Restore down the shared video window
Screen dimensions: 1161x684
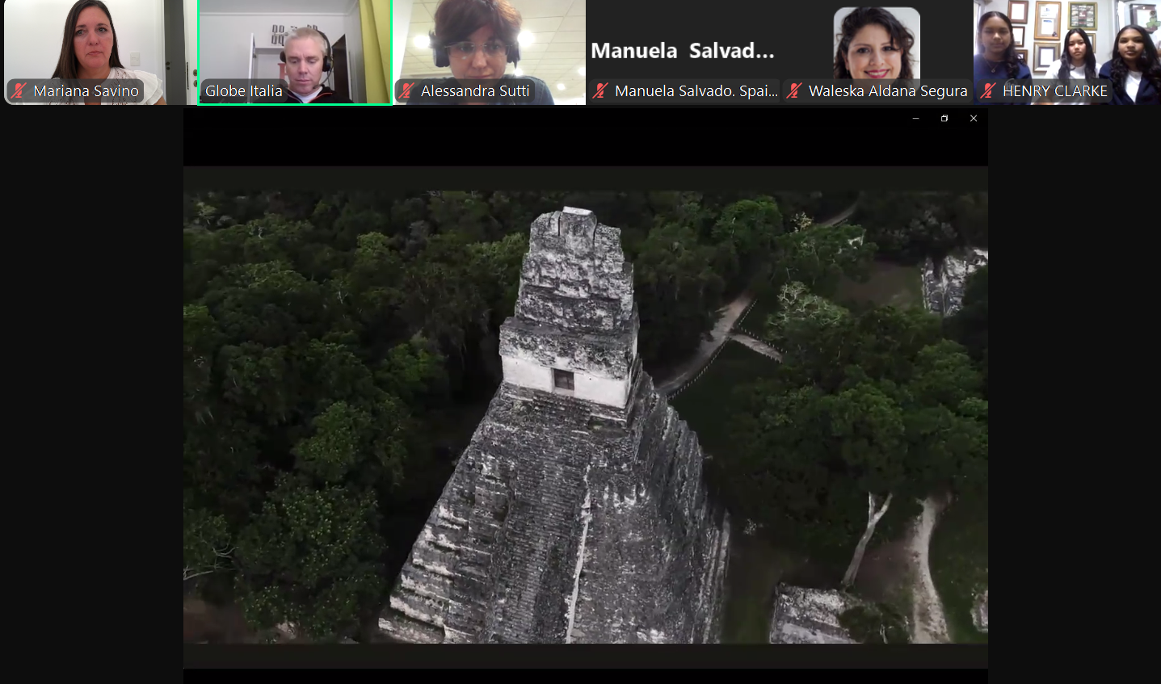click(944, 119)
